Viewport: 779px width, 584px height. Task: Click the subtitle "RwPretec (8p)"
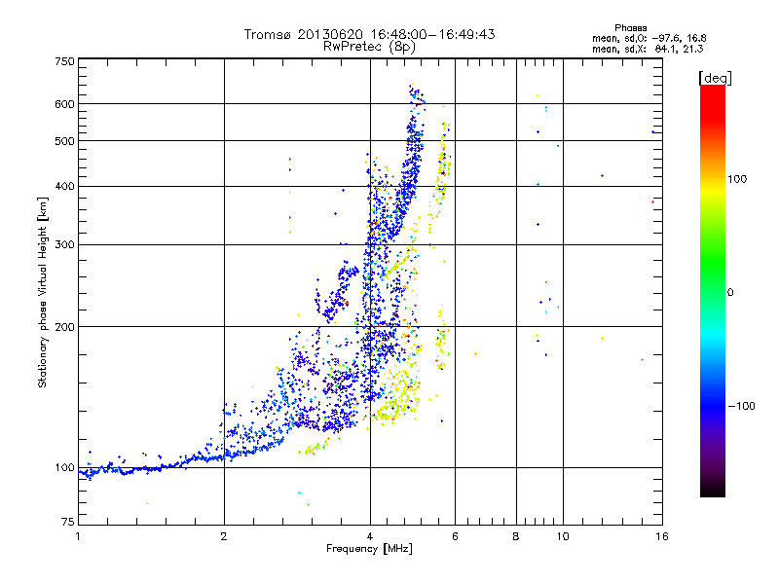(x=370, y=47)
